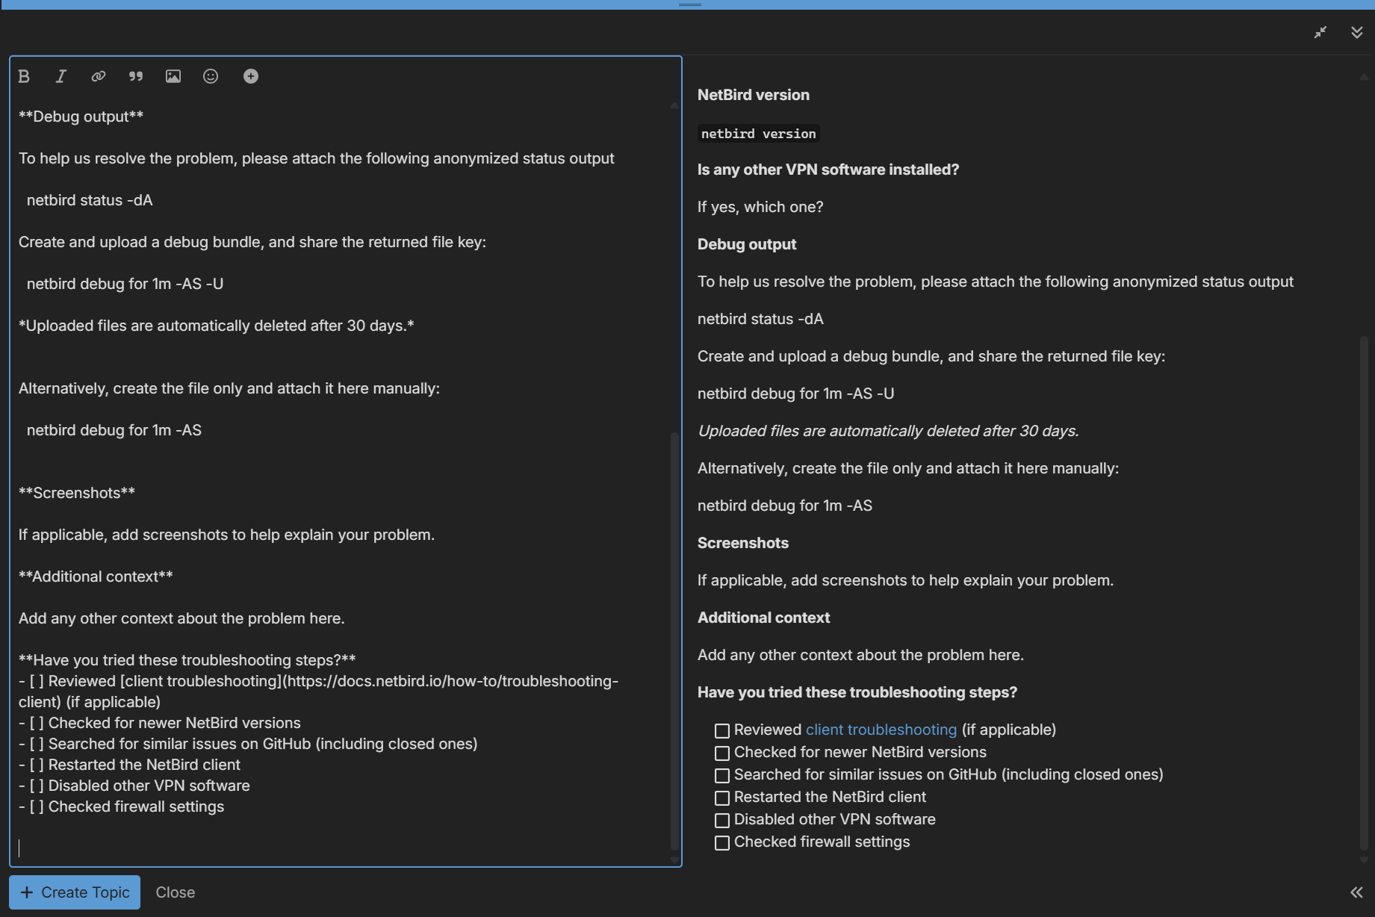
Task: Open the client troubleshooting link in preview
Action: click(881, 730)
